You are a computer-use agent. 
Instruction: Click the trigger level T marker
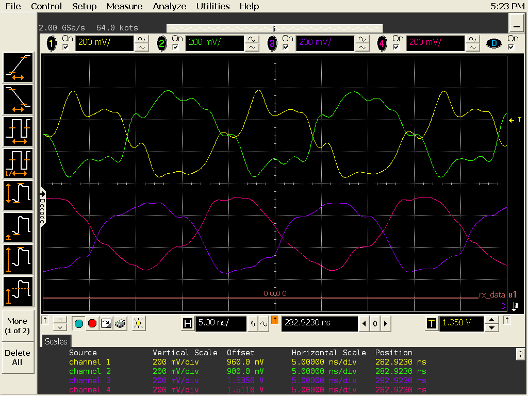[x=516, y=120]
